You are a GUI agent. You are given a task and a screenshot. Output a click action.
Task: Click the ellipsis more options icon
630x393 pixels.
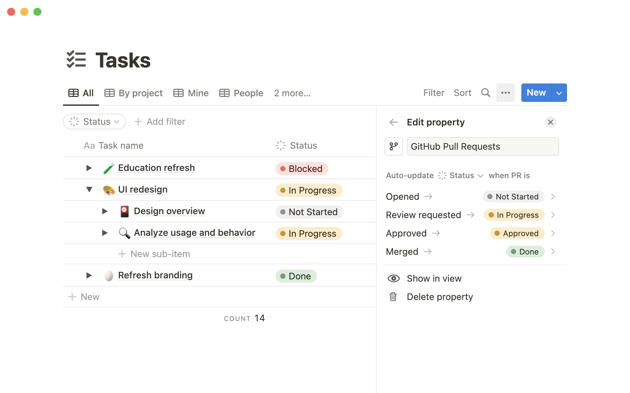(x=505, y=93)
